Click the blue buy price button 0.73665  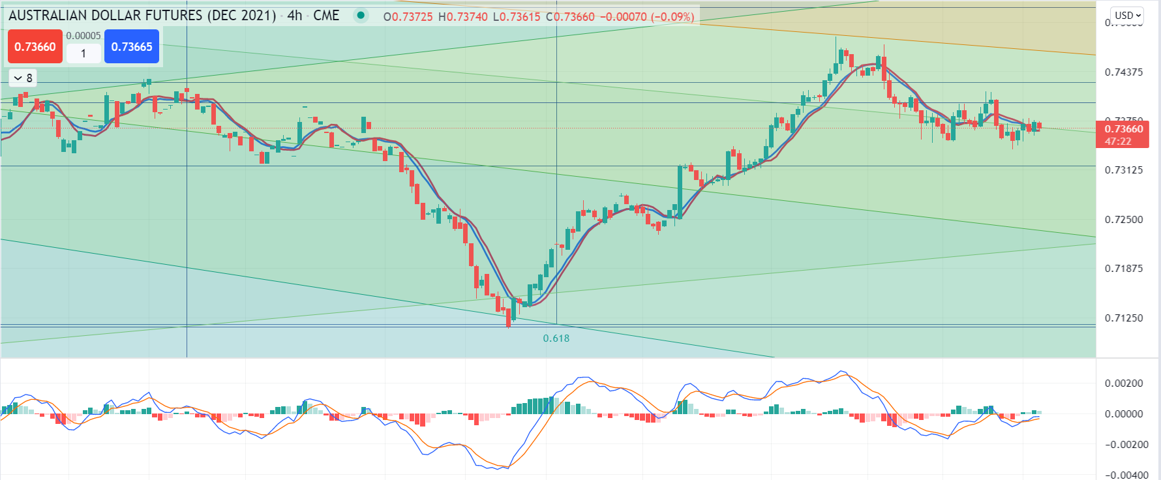(132, 47)
